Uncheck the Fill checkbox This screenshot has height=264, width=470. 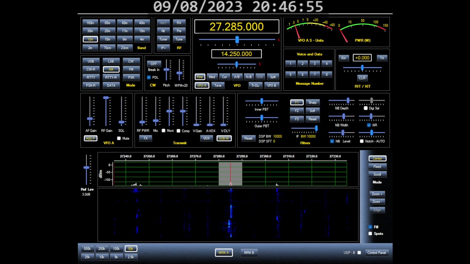tap(370, 227)
